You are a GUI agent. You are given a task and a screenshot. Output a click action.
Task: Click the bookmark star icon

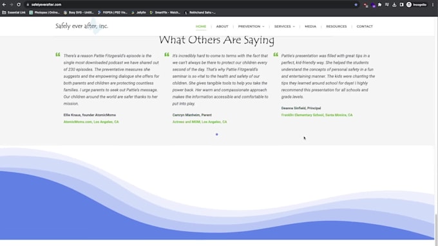(356, 4)
